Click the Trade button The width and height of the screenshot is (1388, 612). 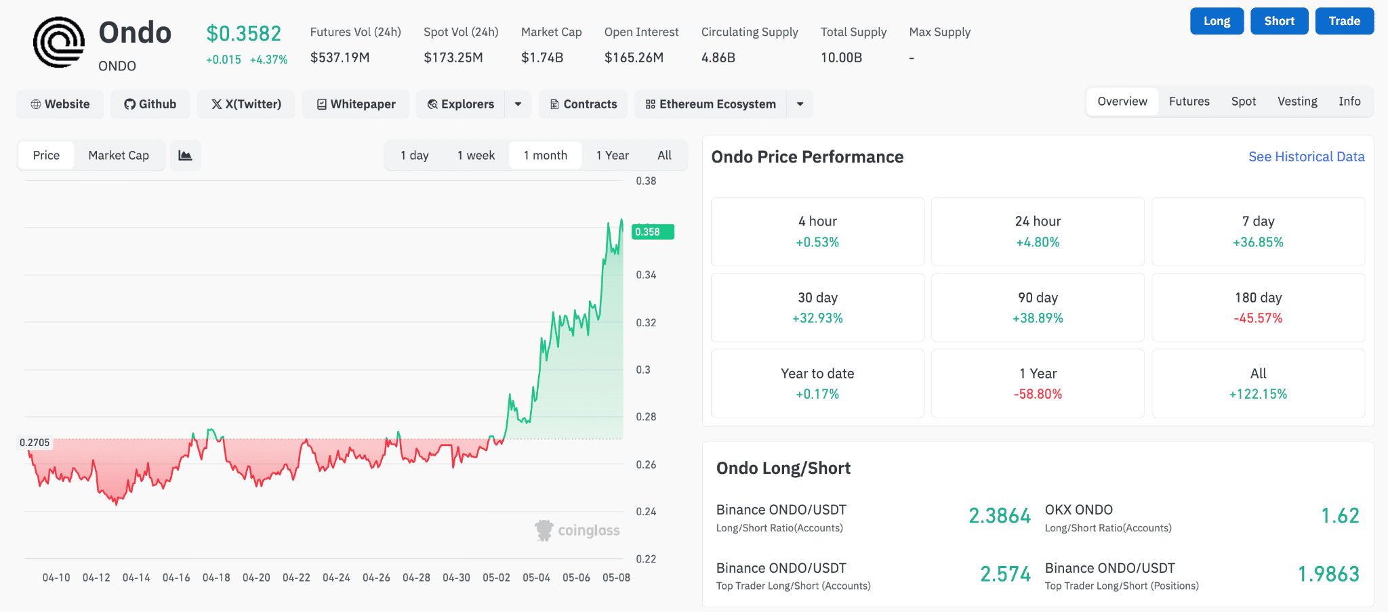(x=1345, y=21)
